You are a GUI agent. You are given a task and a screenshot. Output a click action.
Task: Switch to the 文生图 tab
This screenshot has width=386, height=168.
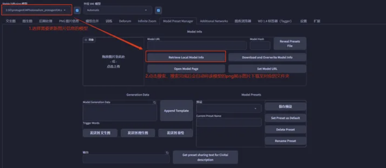coord(10,21)
